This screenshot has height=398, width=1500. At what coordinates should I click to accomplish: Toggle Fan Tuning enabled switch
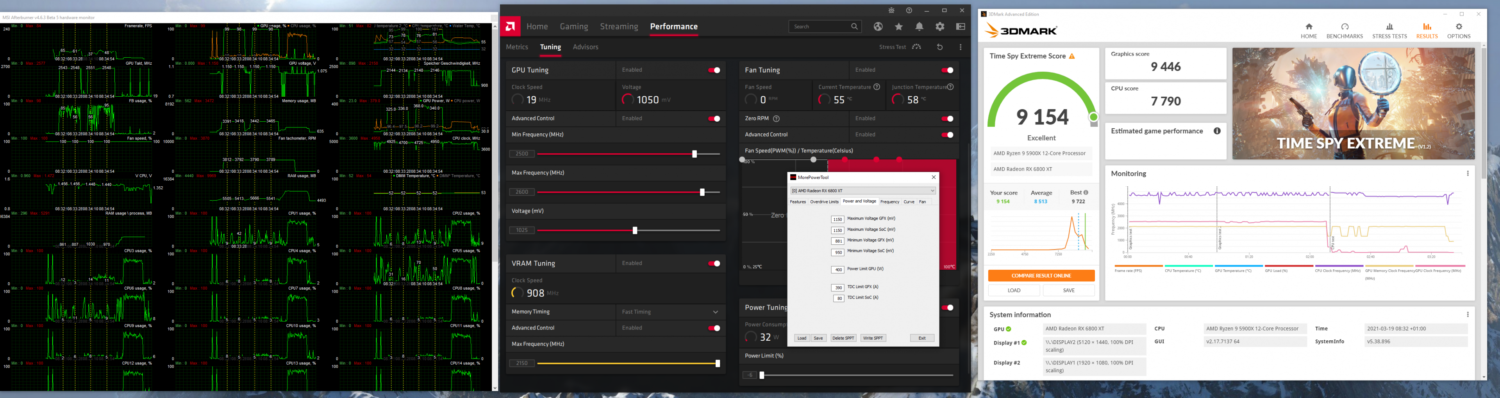pos(947,70)
